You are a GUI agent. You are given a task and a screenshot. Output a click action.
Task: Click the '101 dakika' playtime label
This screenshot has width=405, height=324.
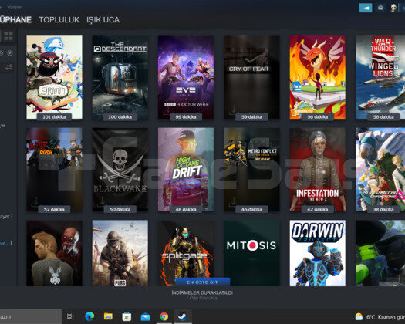tap(54, 117)
